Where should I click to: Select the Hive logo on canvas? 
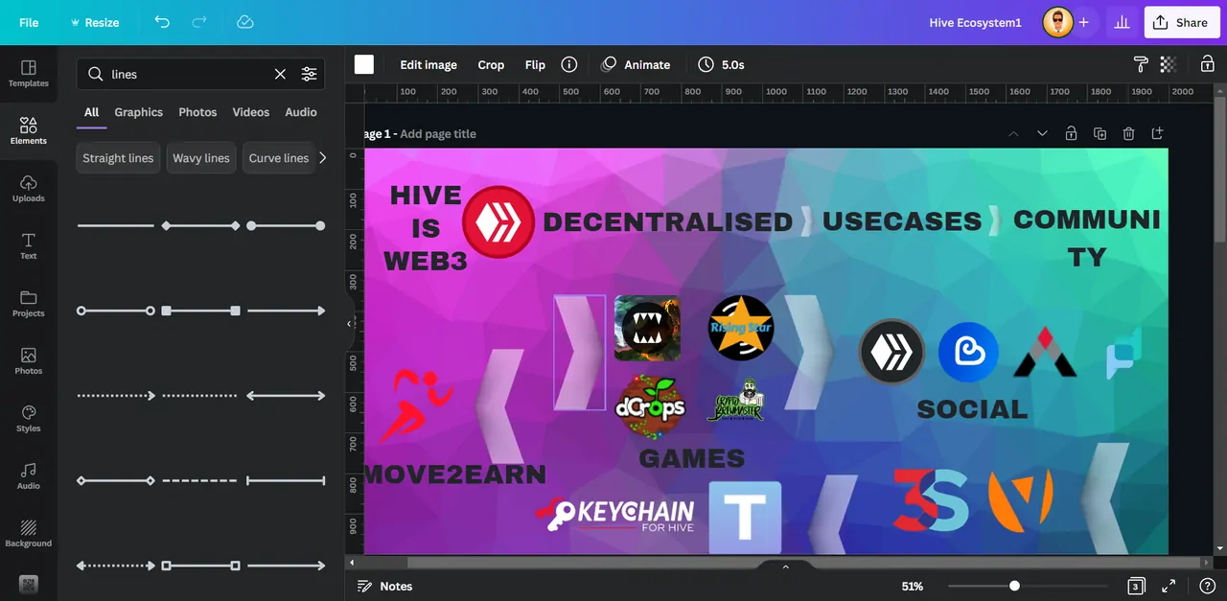(x=498, y=222)
